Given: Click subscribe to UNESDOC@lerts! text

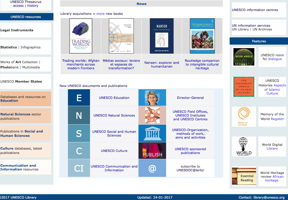Looking at the screenshot, I should coord(190,168).
